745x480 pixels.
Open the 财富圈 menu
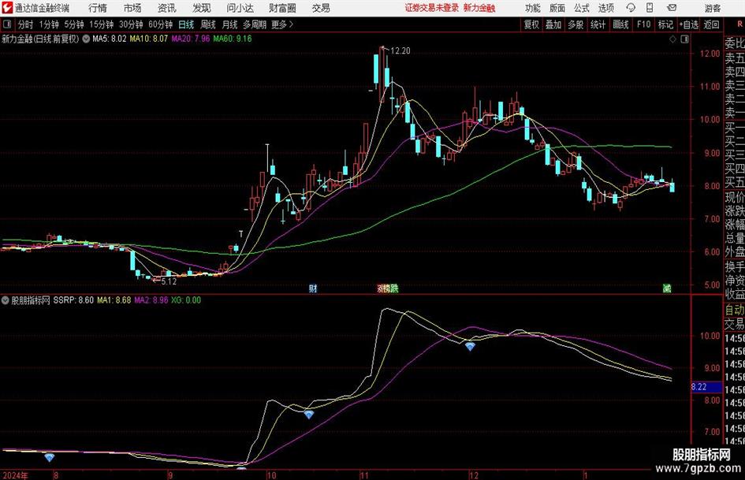(282, 8)
